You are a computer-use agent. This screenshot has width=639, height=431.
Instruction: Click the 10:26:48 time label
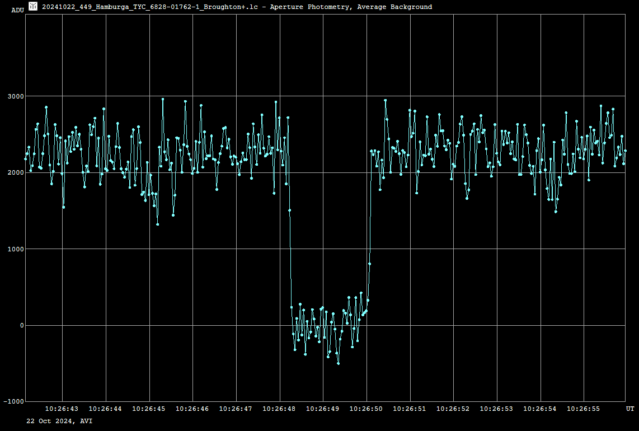click(279, 409)
